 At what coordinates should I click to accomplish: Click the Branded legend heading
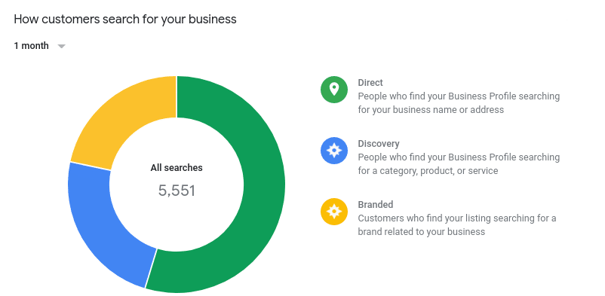tap(376, 204)
